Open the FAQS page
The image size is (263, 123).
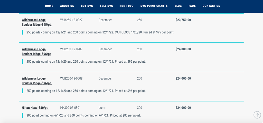click(192, 6)
